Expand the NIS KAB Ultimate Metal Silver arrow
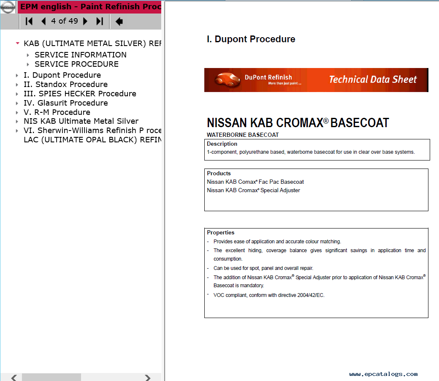 pos(17,121)
